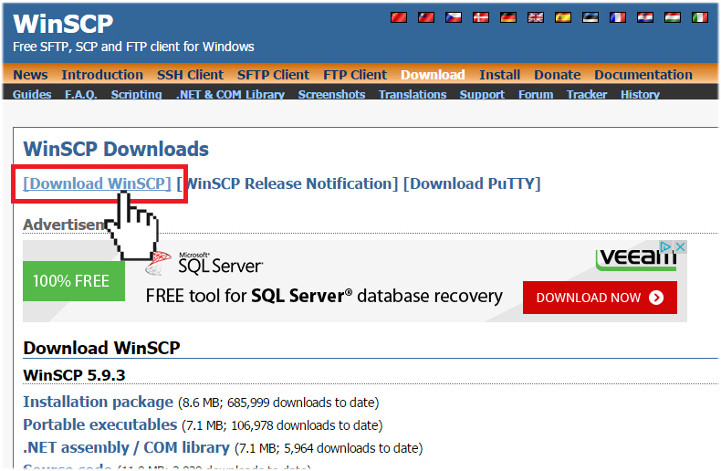The width and height of the screenshot is (721, 471).
Task: Click the 100% FREE green badge
Action: click(x=74, y=280)
